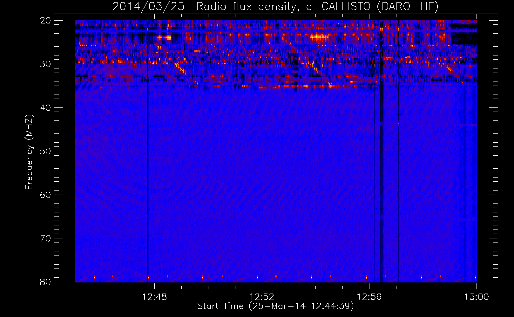This screenshot has height=317, width=514.
Task: Select the 'Frequency (MHZ)' axis label
Action: [x=29, y=152]
